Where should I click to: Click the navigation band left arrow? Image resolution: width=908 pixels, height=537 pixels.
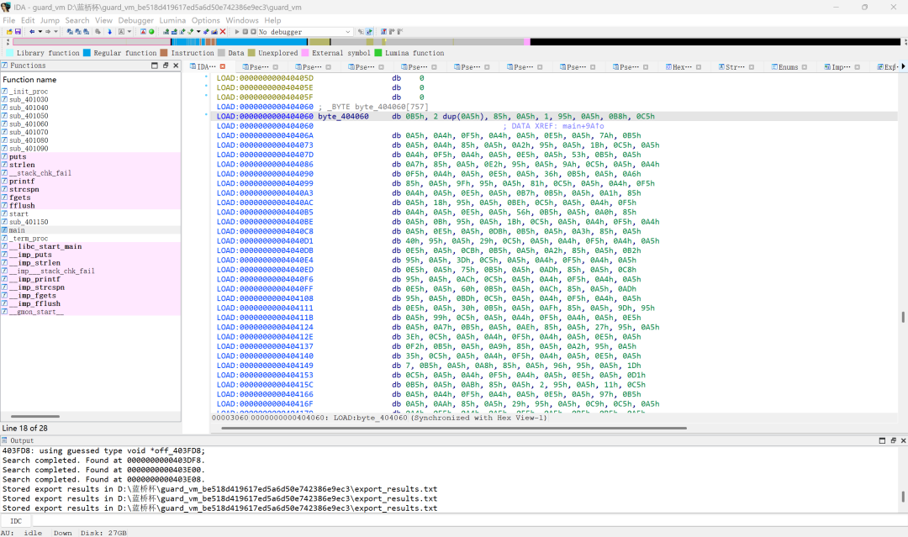[x=8, y=42]
